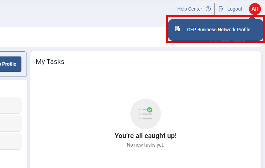The width and height of the screenshot is (265, 168).
Task: Click the all-caught-up checklist illustration
Action: point(146,114)
